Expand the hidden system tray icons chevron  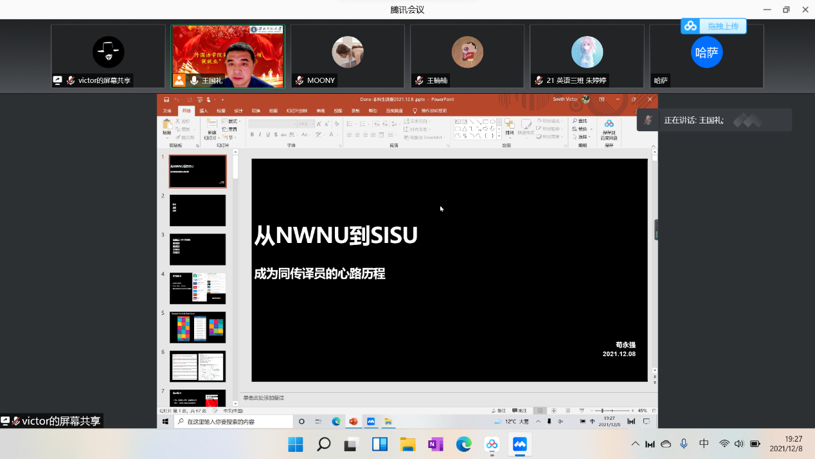point(635,444)
